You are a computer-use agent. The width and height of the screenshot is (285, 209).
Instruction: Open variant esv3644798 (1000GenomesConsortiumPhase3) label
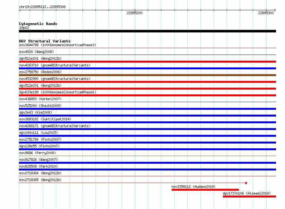coord(58,45)
